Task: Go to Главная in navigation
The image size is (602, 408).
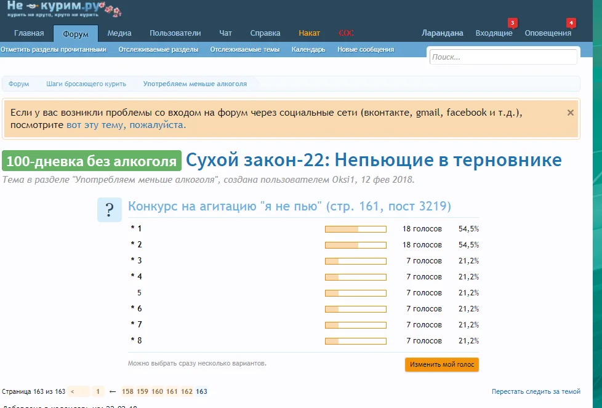Action: point(29,33)
